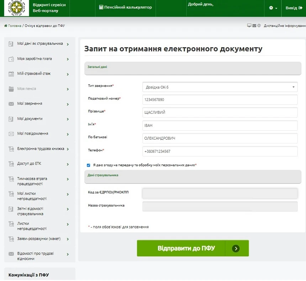Expand the Мої повідомлення chevron
Image resolution: width=306 pixels, height=281 pixels.
point(68,134)
